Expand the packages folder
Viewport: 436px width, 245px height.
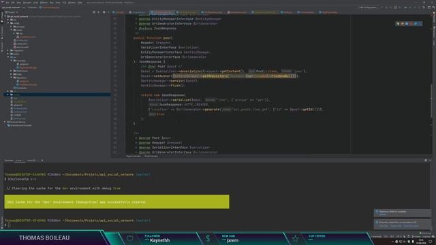click(x=12, y=27)
